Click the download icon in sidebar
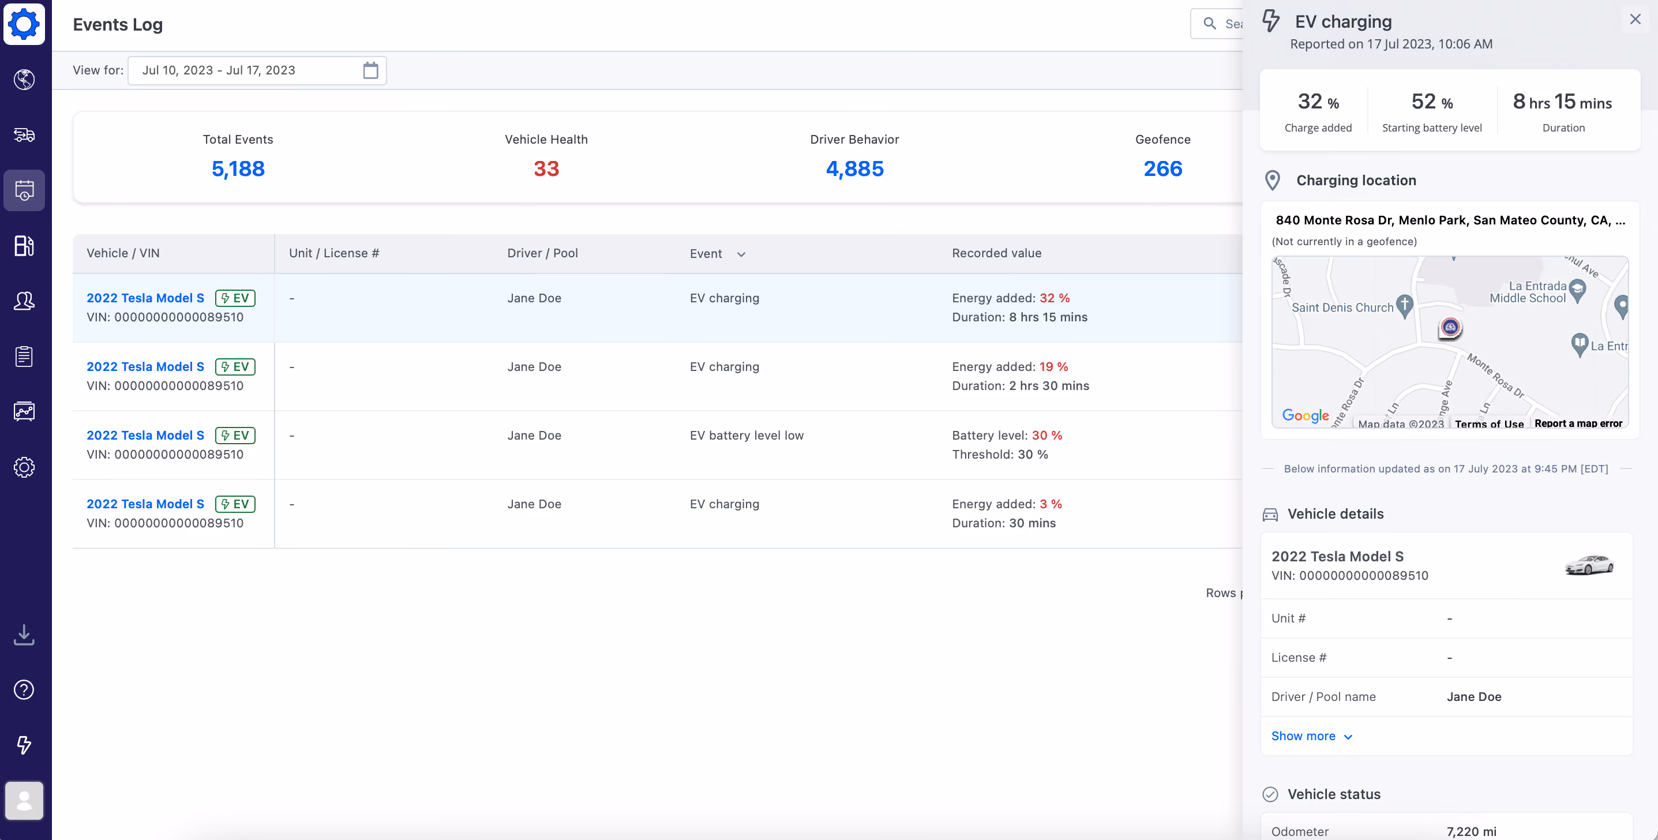 coord(24,635)
